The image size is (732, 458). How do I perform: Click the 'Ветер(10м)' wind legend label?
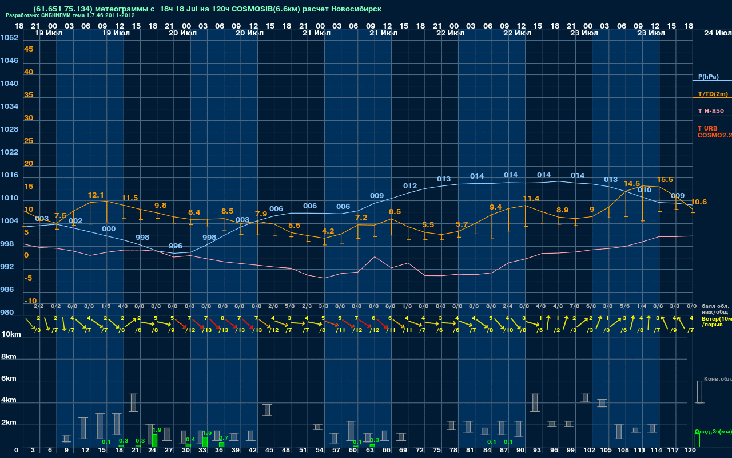click(717, 318)
